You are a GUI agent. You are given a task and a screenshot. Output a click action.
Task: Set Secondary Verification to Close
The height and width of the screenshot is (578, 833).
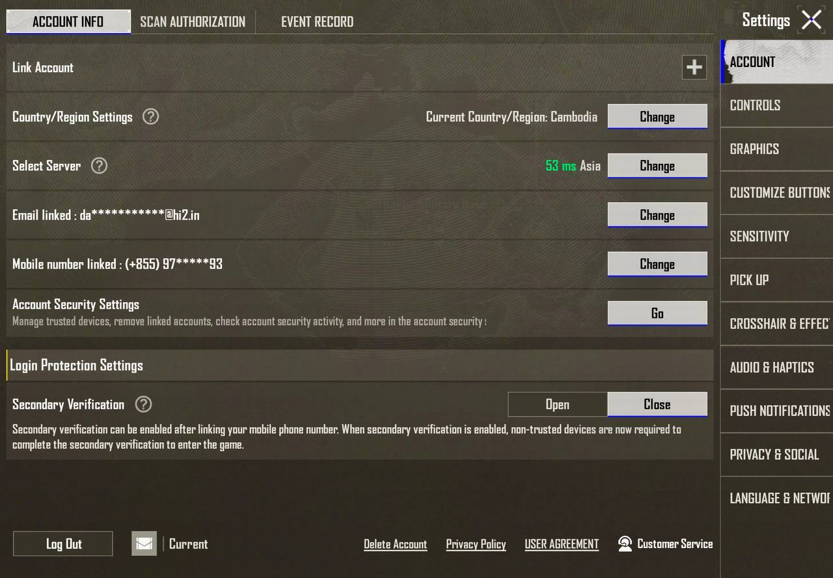657,404
